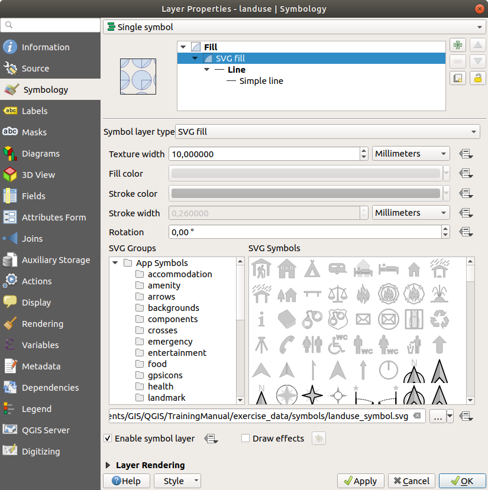Select the wheelchair accessibility SVG symbol
This screenshot has height=490, width=488.
point(337,345)
